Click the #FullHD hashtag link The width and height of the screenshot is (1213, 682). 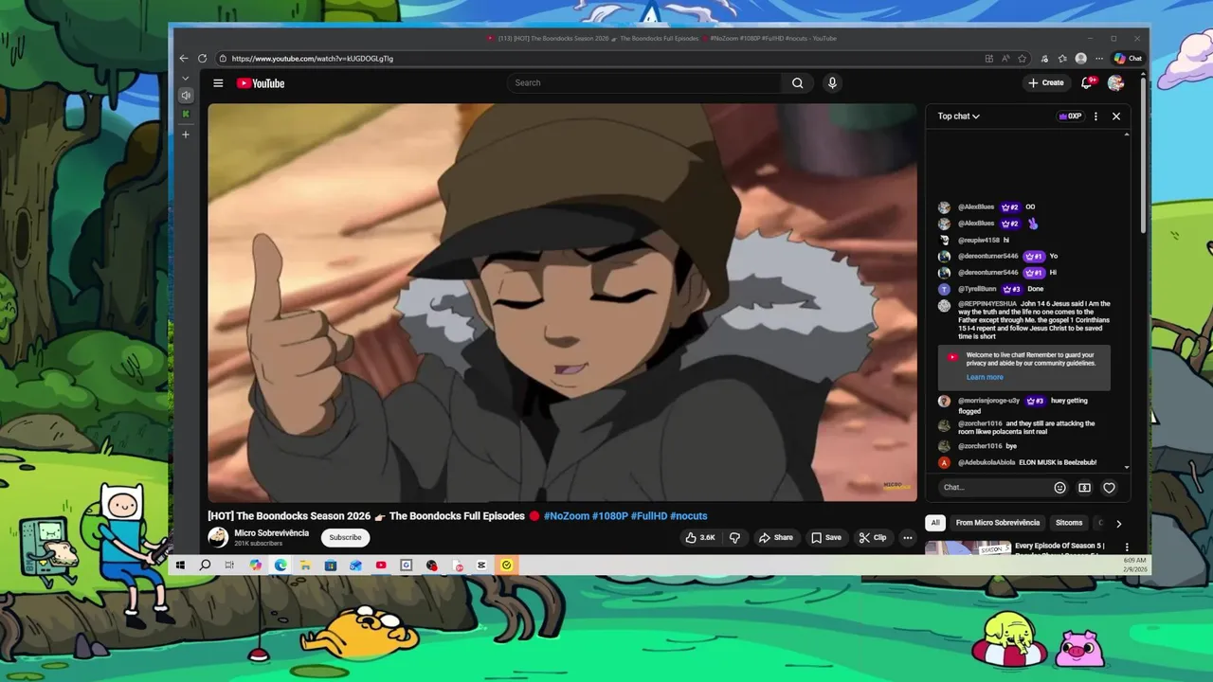click(648, 516)
